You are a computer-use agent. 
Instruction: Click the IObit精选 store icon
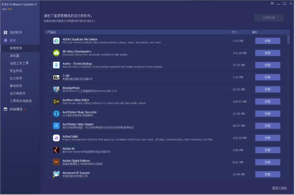[x=5, y=109]
